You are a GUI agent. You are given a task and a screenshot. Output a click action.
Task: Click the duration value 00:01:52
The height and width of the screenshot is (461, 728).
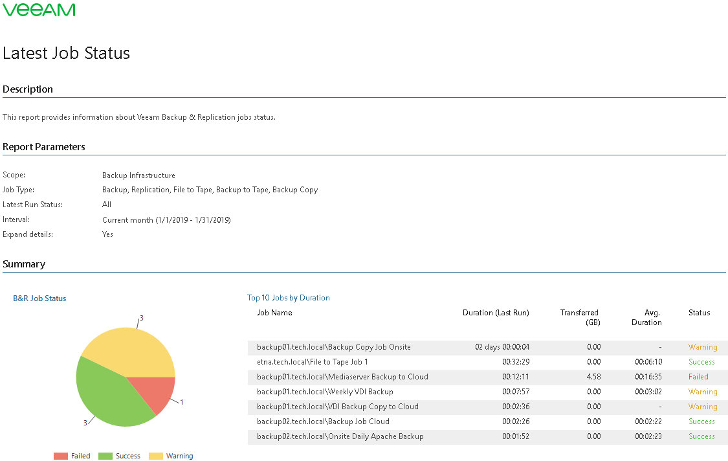click(516, 436)
